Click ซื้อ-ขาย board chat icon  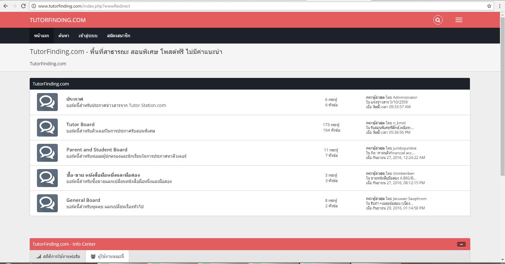coord(47,178)
